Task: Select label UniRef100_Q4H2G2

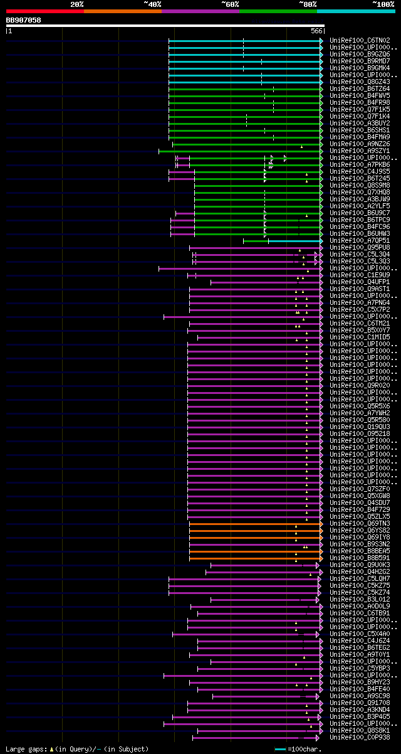Action: (361, 572)
